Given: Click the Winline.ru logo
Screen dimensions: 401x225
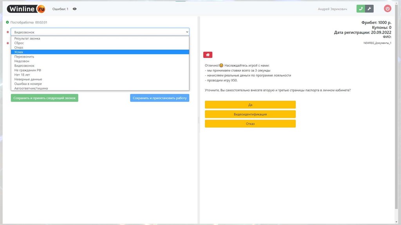Looking at the screenshot, I should pyautogui.click(x=26, y=9).
